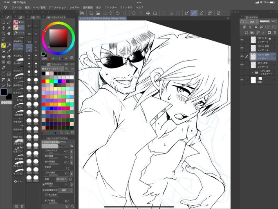Screen dimensions: 278x209
Task: Choose brush size preset 10
Action: (36, 65)
